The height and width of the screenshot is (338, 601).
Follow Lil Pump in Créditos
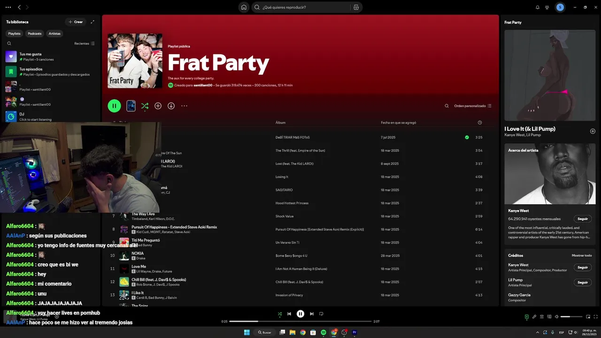(583, 282)
